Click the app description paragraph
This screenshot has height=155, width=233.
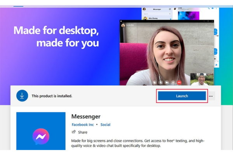[x=138, y=143]
